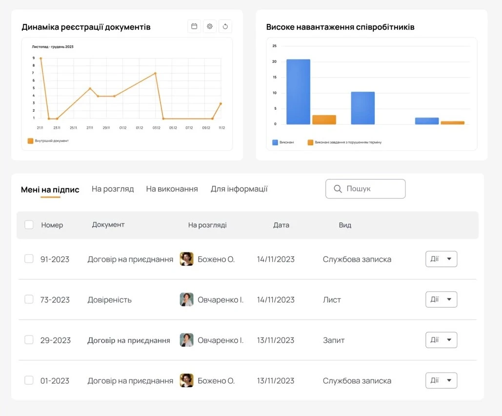The height and width of the screenshot is (416, 502).
Task: Click Договір на приєднання in row 01-2023
Action: pos(130,381)
